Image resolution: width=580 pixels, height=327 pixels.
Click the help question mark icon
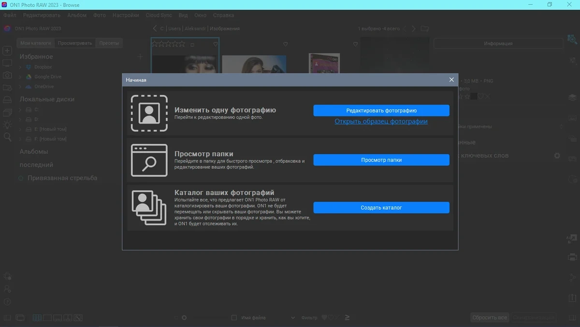[x=7, y=302]
